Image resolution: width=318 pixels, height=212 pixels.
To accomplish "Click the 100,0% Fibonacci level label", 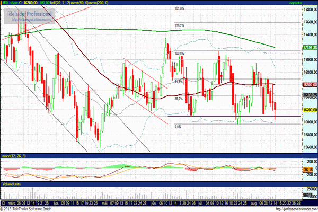I will click(x=179, y=54).
